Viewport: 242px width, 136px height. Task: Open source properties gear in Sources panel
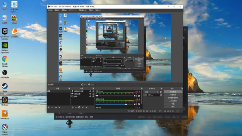[79, 107]
